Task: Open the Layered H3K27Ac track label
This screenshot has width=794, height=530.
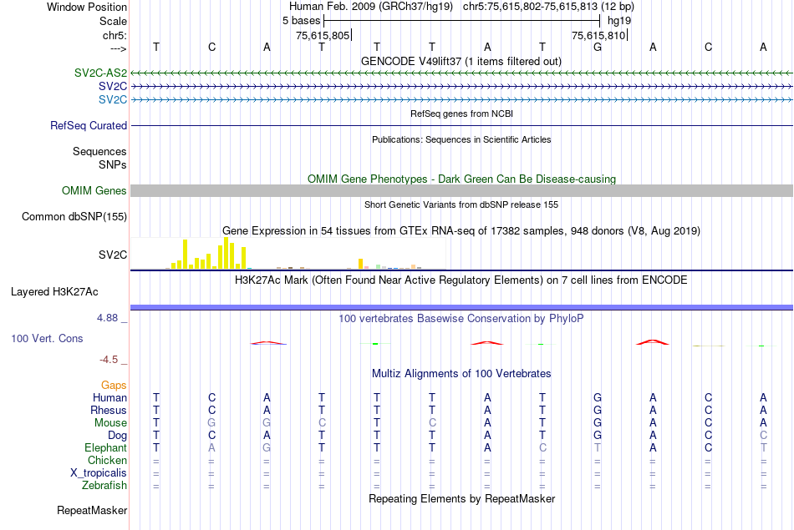Action: tap(54, 292)
